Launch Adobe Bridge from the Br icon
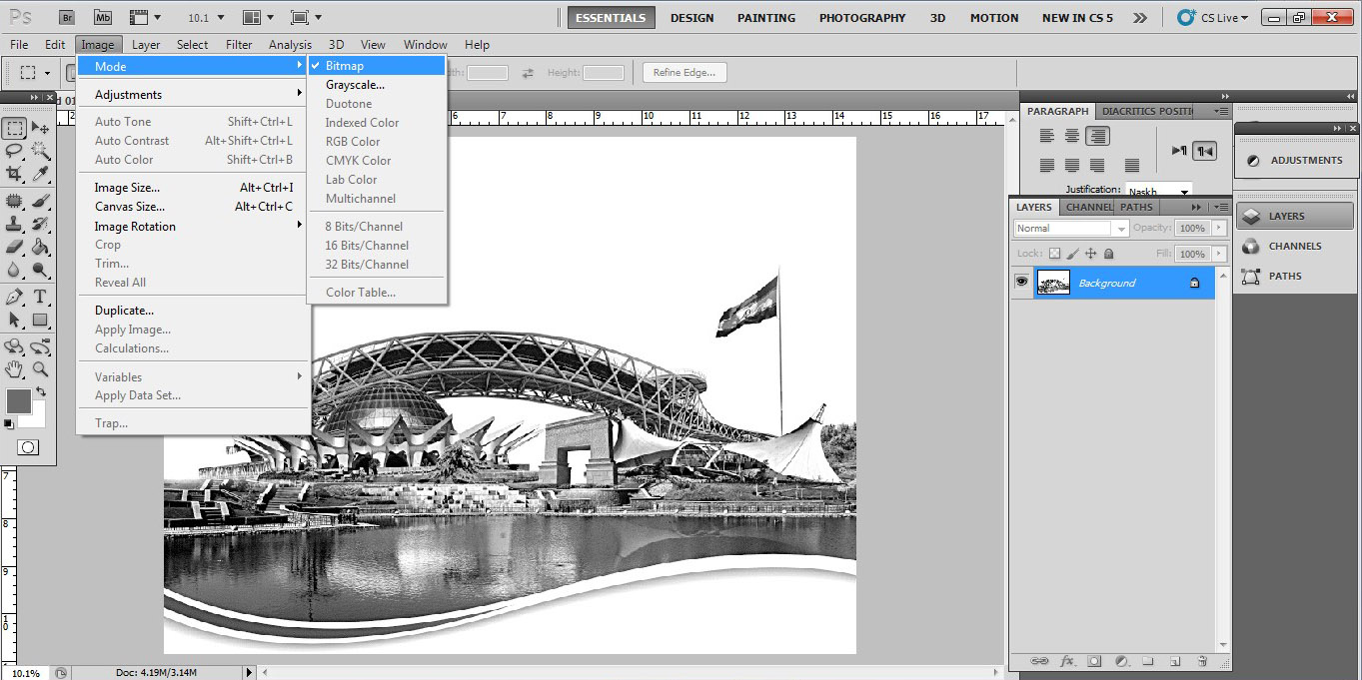This screenshot has width=1362, height=680. point(66,17)
